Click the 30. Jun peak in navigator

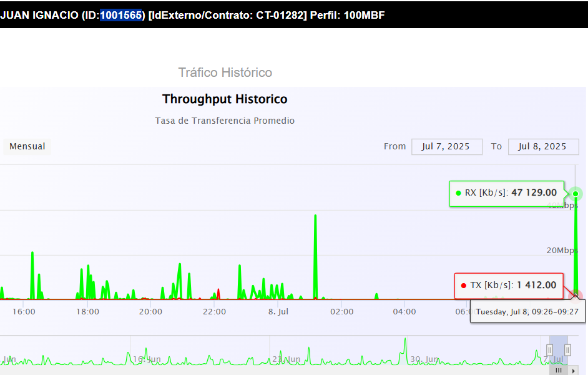pos(405,342)
